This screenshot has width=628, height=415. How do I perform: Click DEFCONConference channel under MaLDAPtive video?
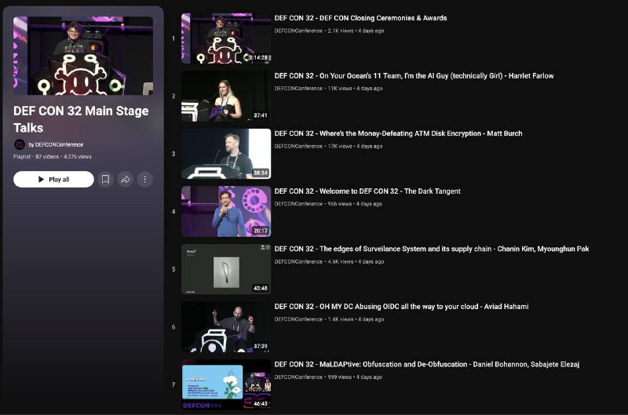pyautogui.click(x=298, y=377)
